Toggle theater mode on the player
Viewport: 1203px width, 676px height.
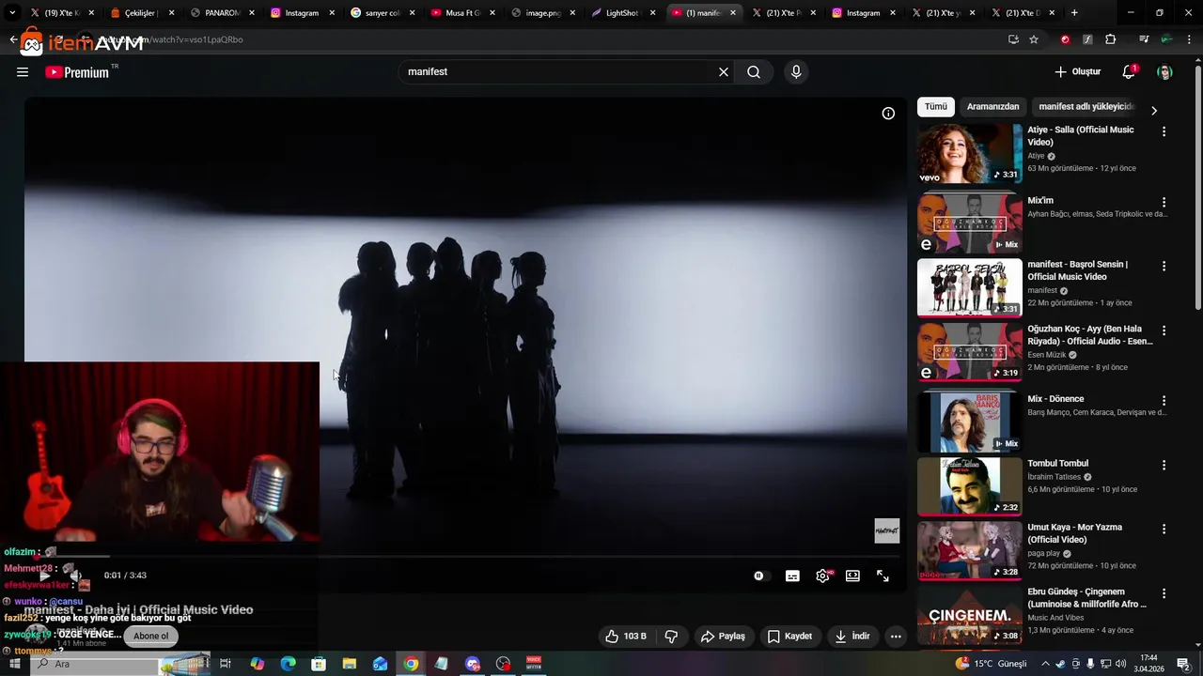coord(852,576)
